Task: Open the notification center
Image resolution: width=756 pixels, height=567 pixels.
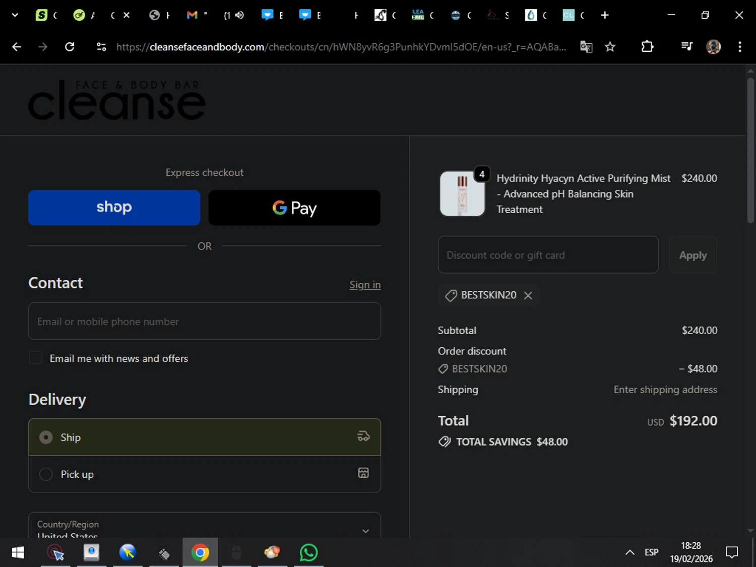Action: coord(732,552)
